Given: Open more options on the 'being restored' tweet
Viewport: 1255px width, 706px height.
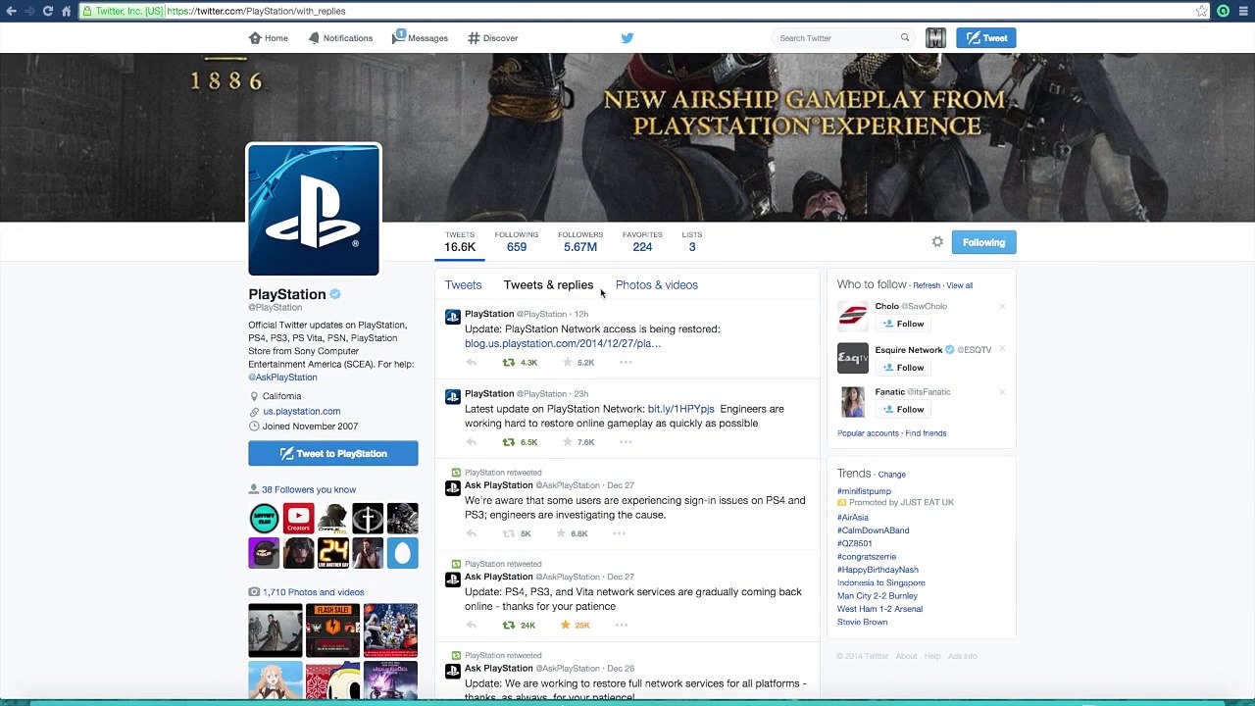Looking at the screenshot, I should (626, 363).
